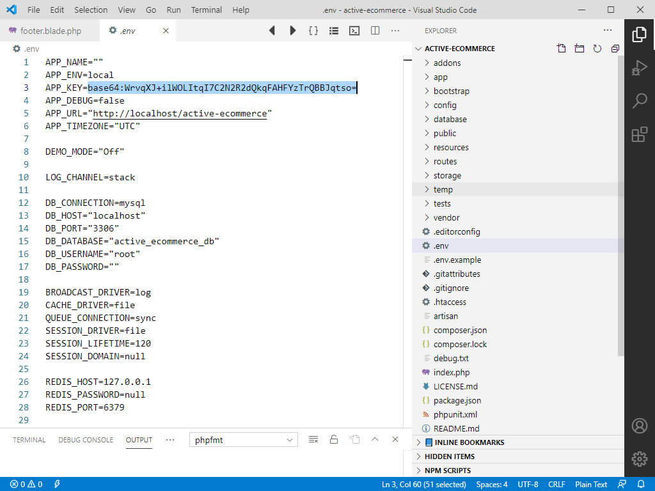Open the Search view in activity bar

pos(639,100)
